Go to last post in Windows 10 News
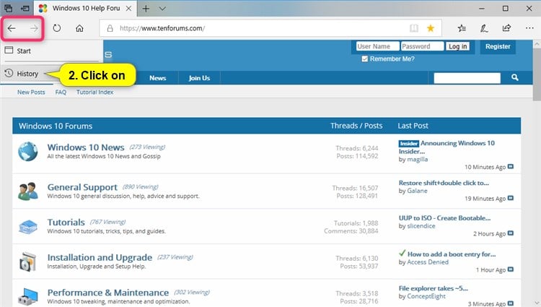Image resolution: width=541 pixels, height=307 pixels. point(511,166)
